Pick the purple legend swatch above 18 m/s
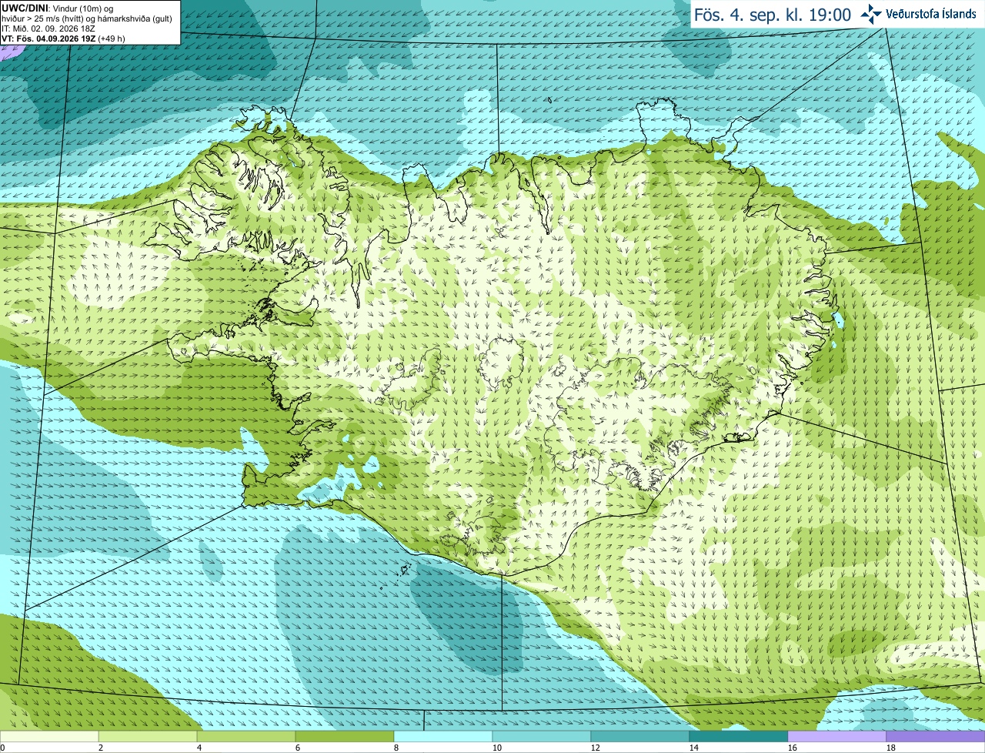 tap(936, 737)
